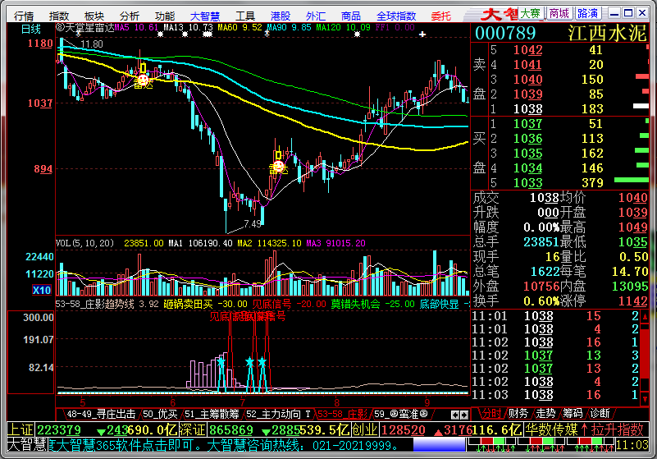The width and height of the screenshot is (657, 459).
Task: Click the X10 volume scale label
Action: pos(42,290)
